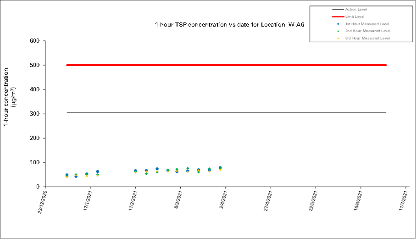Screen dimensions: 416x239
Task: Click the leftmost blue data point
Action: click(67, 175)
